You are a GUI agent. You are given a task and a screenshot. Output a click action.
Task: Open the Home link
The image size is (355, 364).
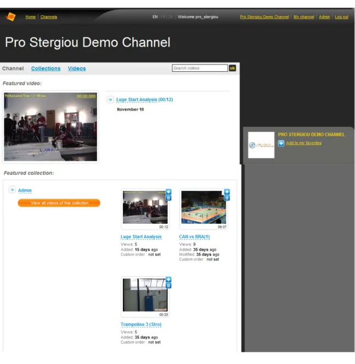point(31,17)
